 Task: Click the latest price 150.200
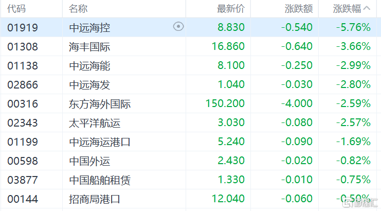225,103
